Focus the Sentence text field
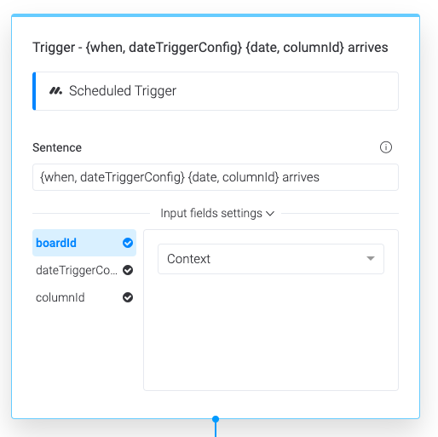The image size is (438, 437). click(216, 177)
